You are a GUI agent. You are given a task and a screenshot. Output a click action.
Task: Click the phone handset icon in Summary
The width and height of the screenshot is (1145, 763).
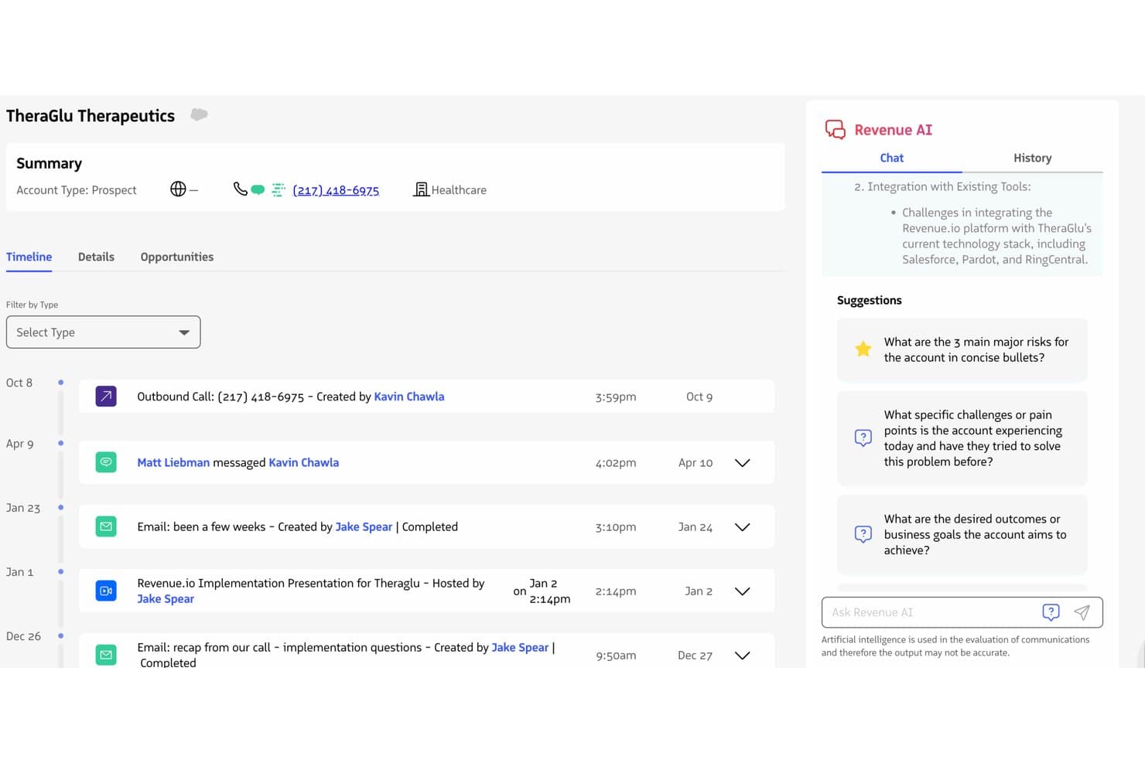(x=241, y=189)
